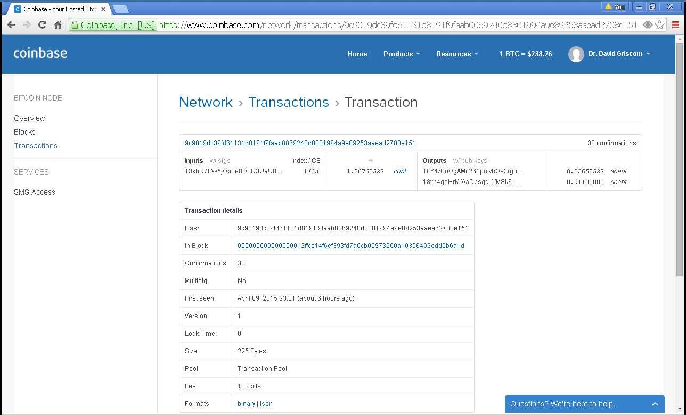
Task: Click the browser back arrow
Action: click(11, 24)
